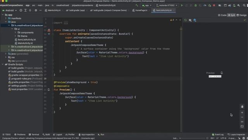Image resolution: width=248 pixels, height=140 pixels.
Task: Open the Logcat tool window
Action: 58,135
